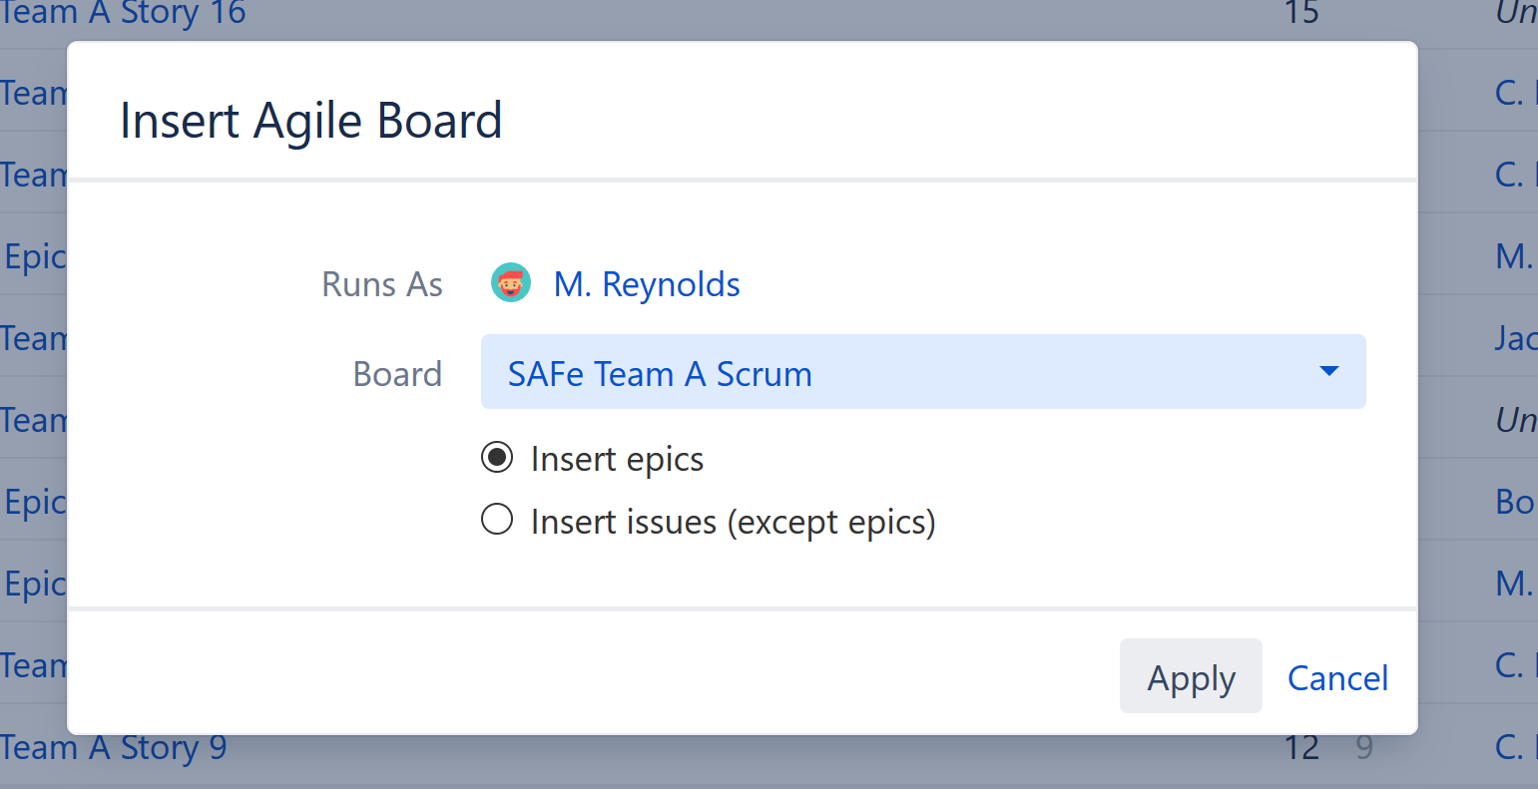Click the Apply button
Screen dimensions: 1538x789
1191,676
